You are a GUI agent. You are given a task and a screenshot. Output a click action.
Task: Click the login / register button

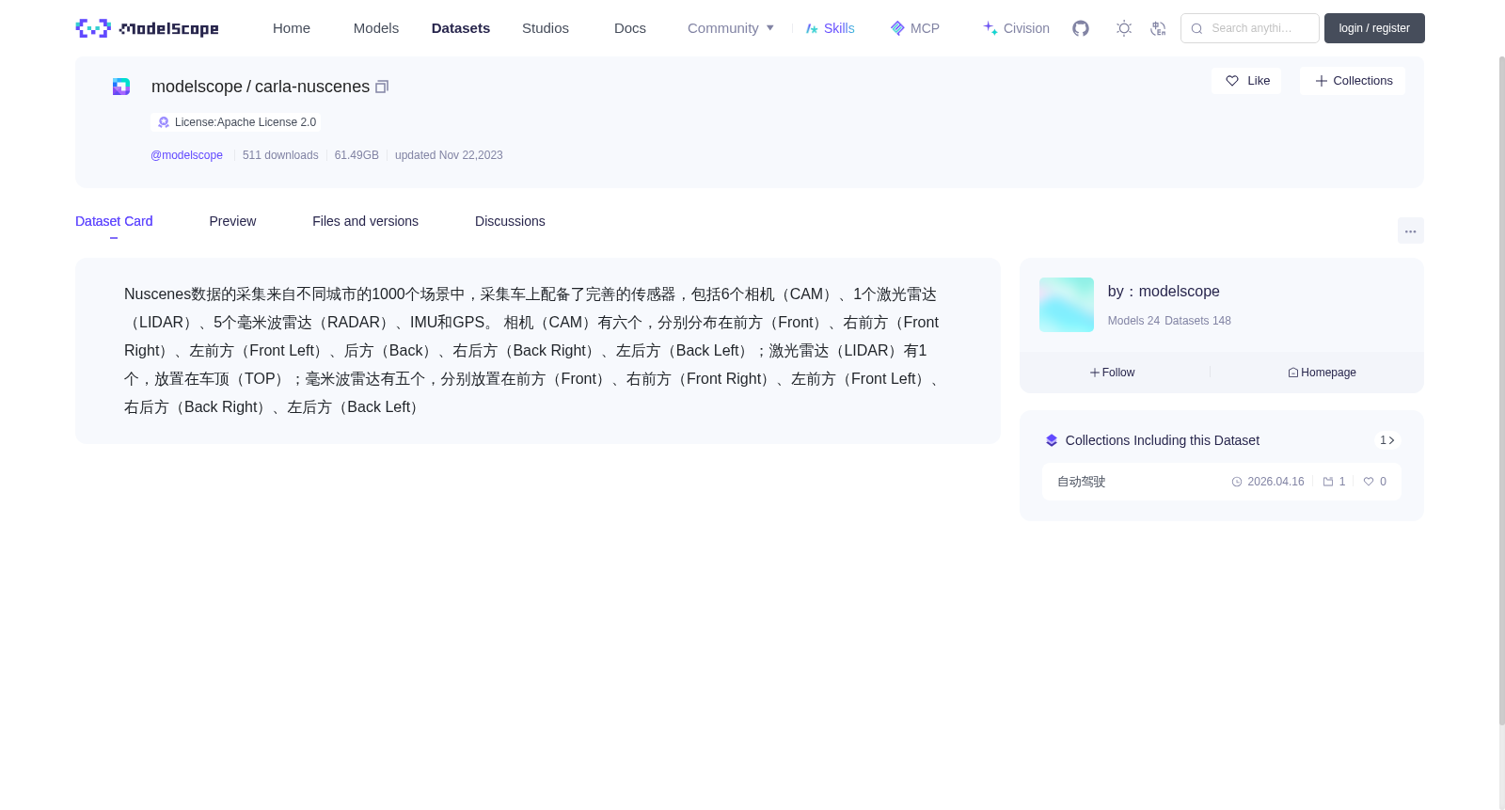[1374, 28]
